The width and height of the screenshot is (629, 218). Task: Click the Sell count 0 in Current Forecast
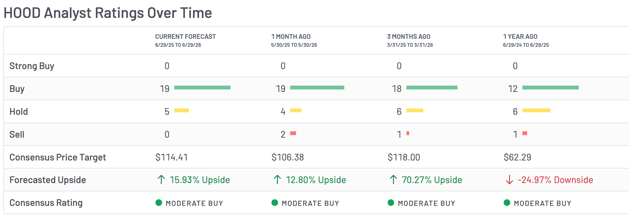(167, 135)
